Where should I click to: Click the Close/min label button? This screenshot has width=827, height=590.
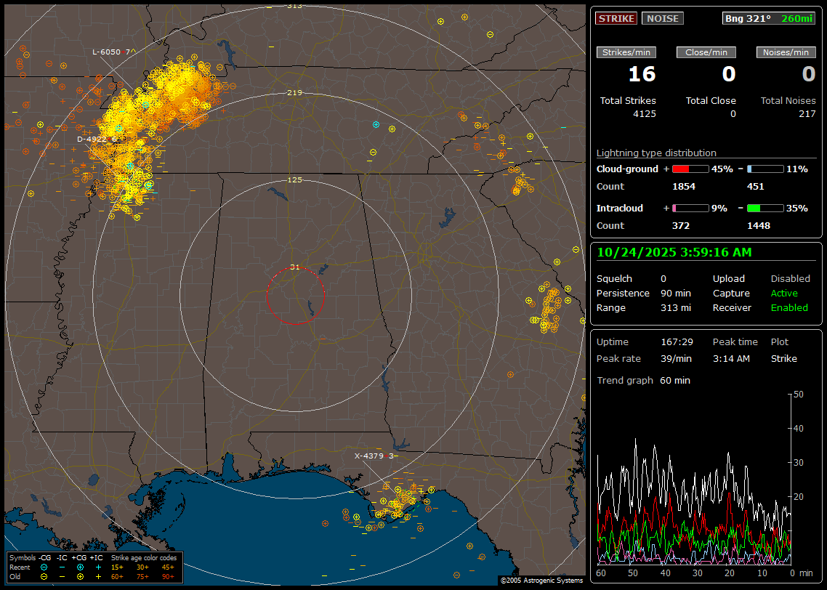[706, 52]
